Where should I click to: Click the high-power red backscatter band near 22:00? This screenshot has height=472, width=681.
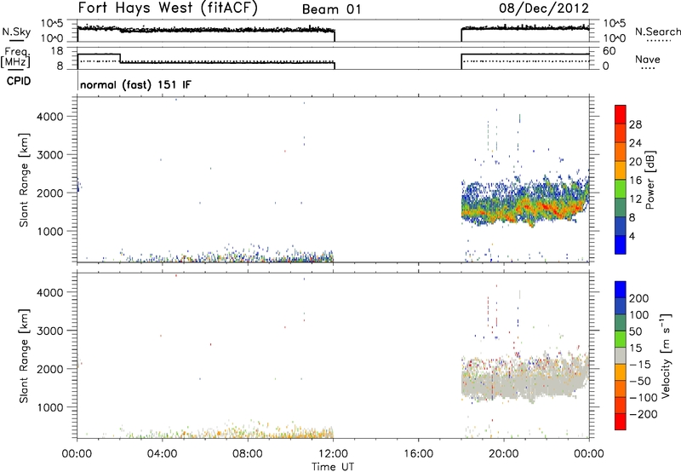(x=548, y=210)
